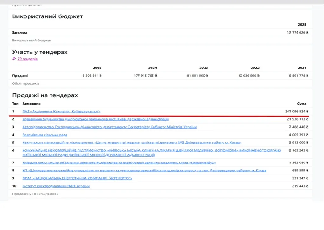This screenshot has height=230, width=324.
Task: Open Управління будівництва Дніпровської районної адміністрації link
Action: [95, 119]
